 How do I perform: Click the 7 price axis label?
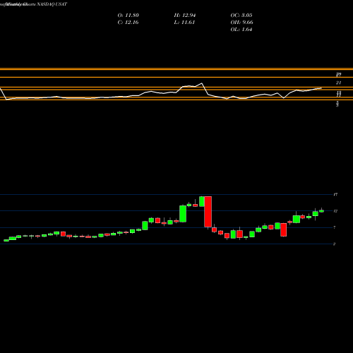pos(335,227)
